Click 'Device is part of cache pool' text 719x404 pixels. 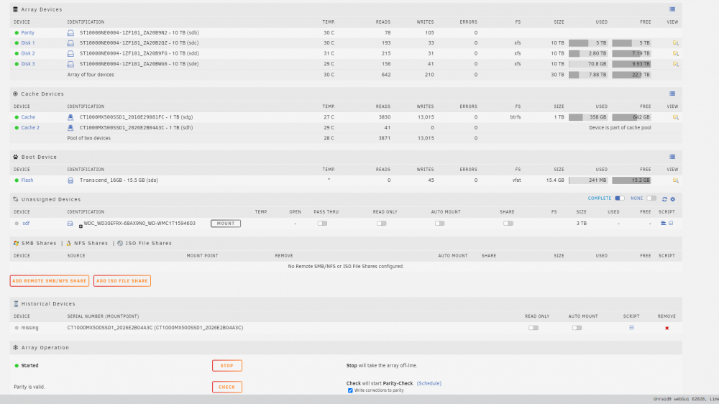(620, 127)
